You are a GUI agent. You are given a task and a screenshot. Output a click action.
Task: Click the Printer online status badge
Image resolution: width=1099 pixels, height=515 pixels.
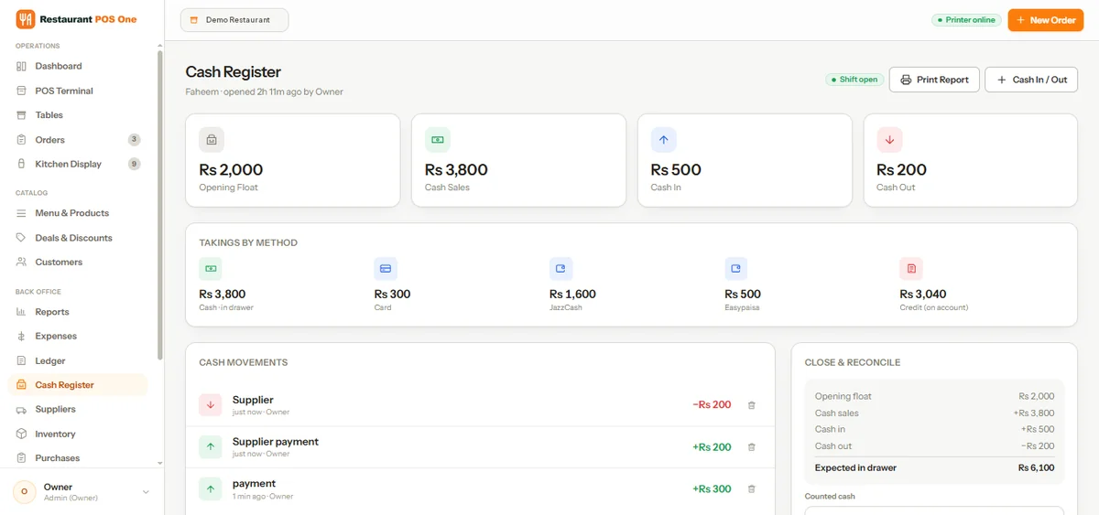pyautogui.click(x=966, y=20)
